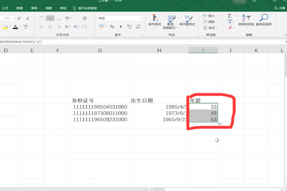This screenshot has width=287, height=191.
Task: Toggle Wrap Text in alignment group
Action: [85, 18]
